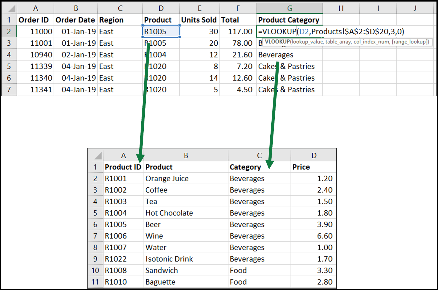438x290 pixels.
Task: Click Product ID R1022 in Products sheet
Action: (x=123, y=259)
